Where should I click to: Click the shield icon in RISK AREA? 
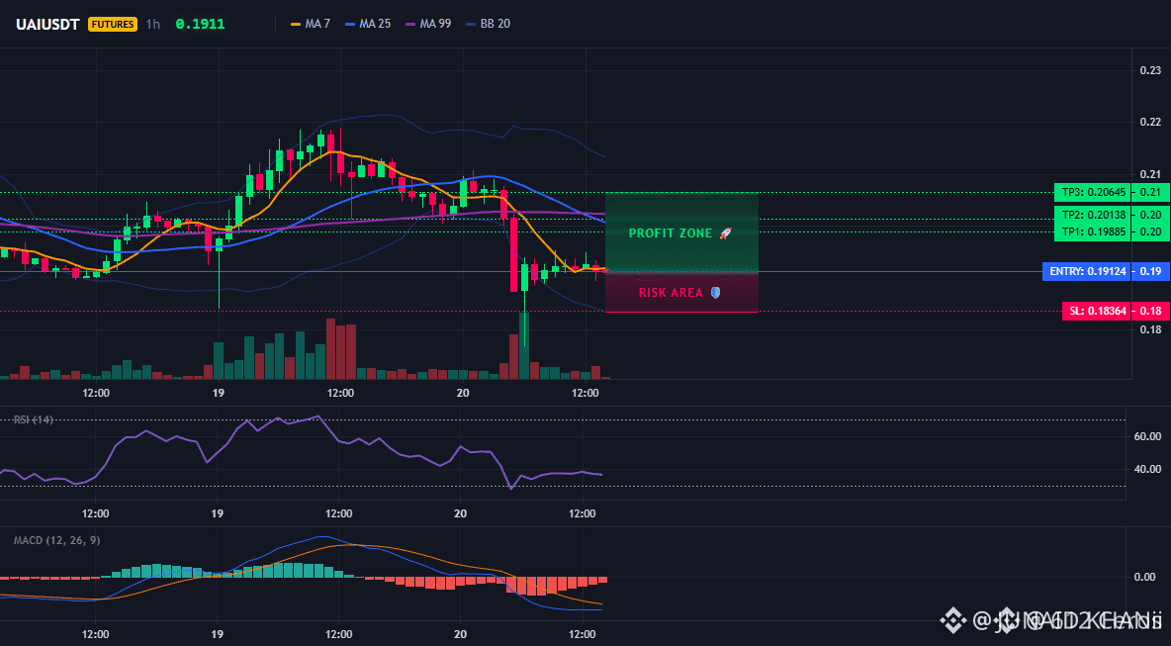coord(715,293)
